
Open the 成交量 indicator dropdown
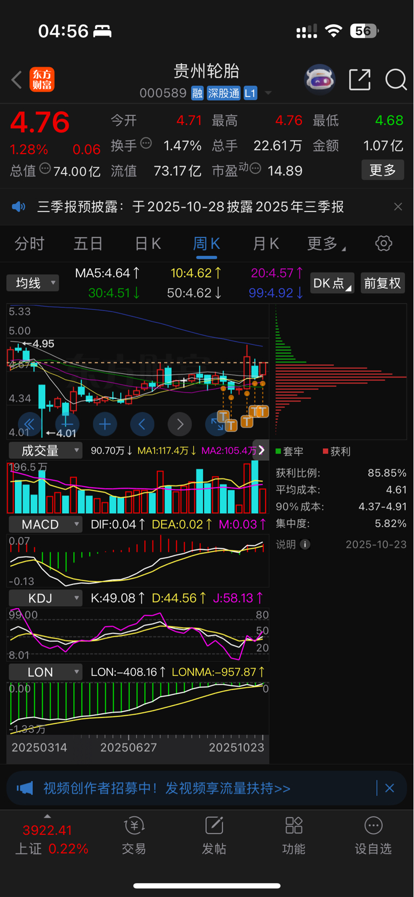pos(45,450)
